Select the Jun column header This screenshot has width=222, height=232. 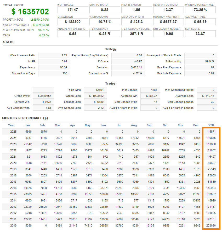(x=103, y=125)
